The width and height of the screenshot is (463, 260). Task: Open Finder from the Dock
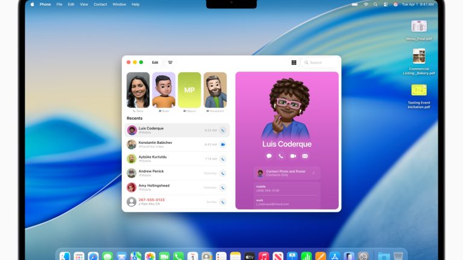tap(65, 256)
